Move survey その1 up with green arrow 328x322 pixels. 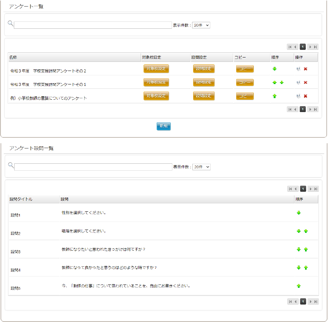point(274,83)
